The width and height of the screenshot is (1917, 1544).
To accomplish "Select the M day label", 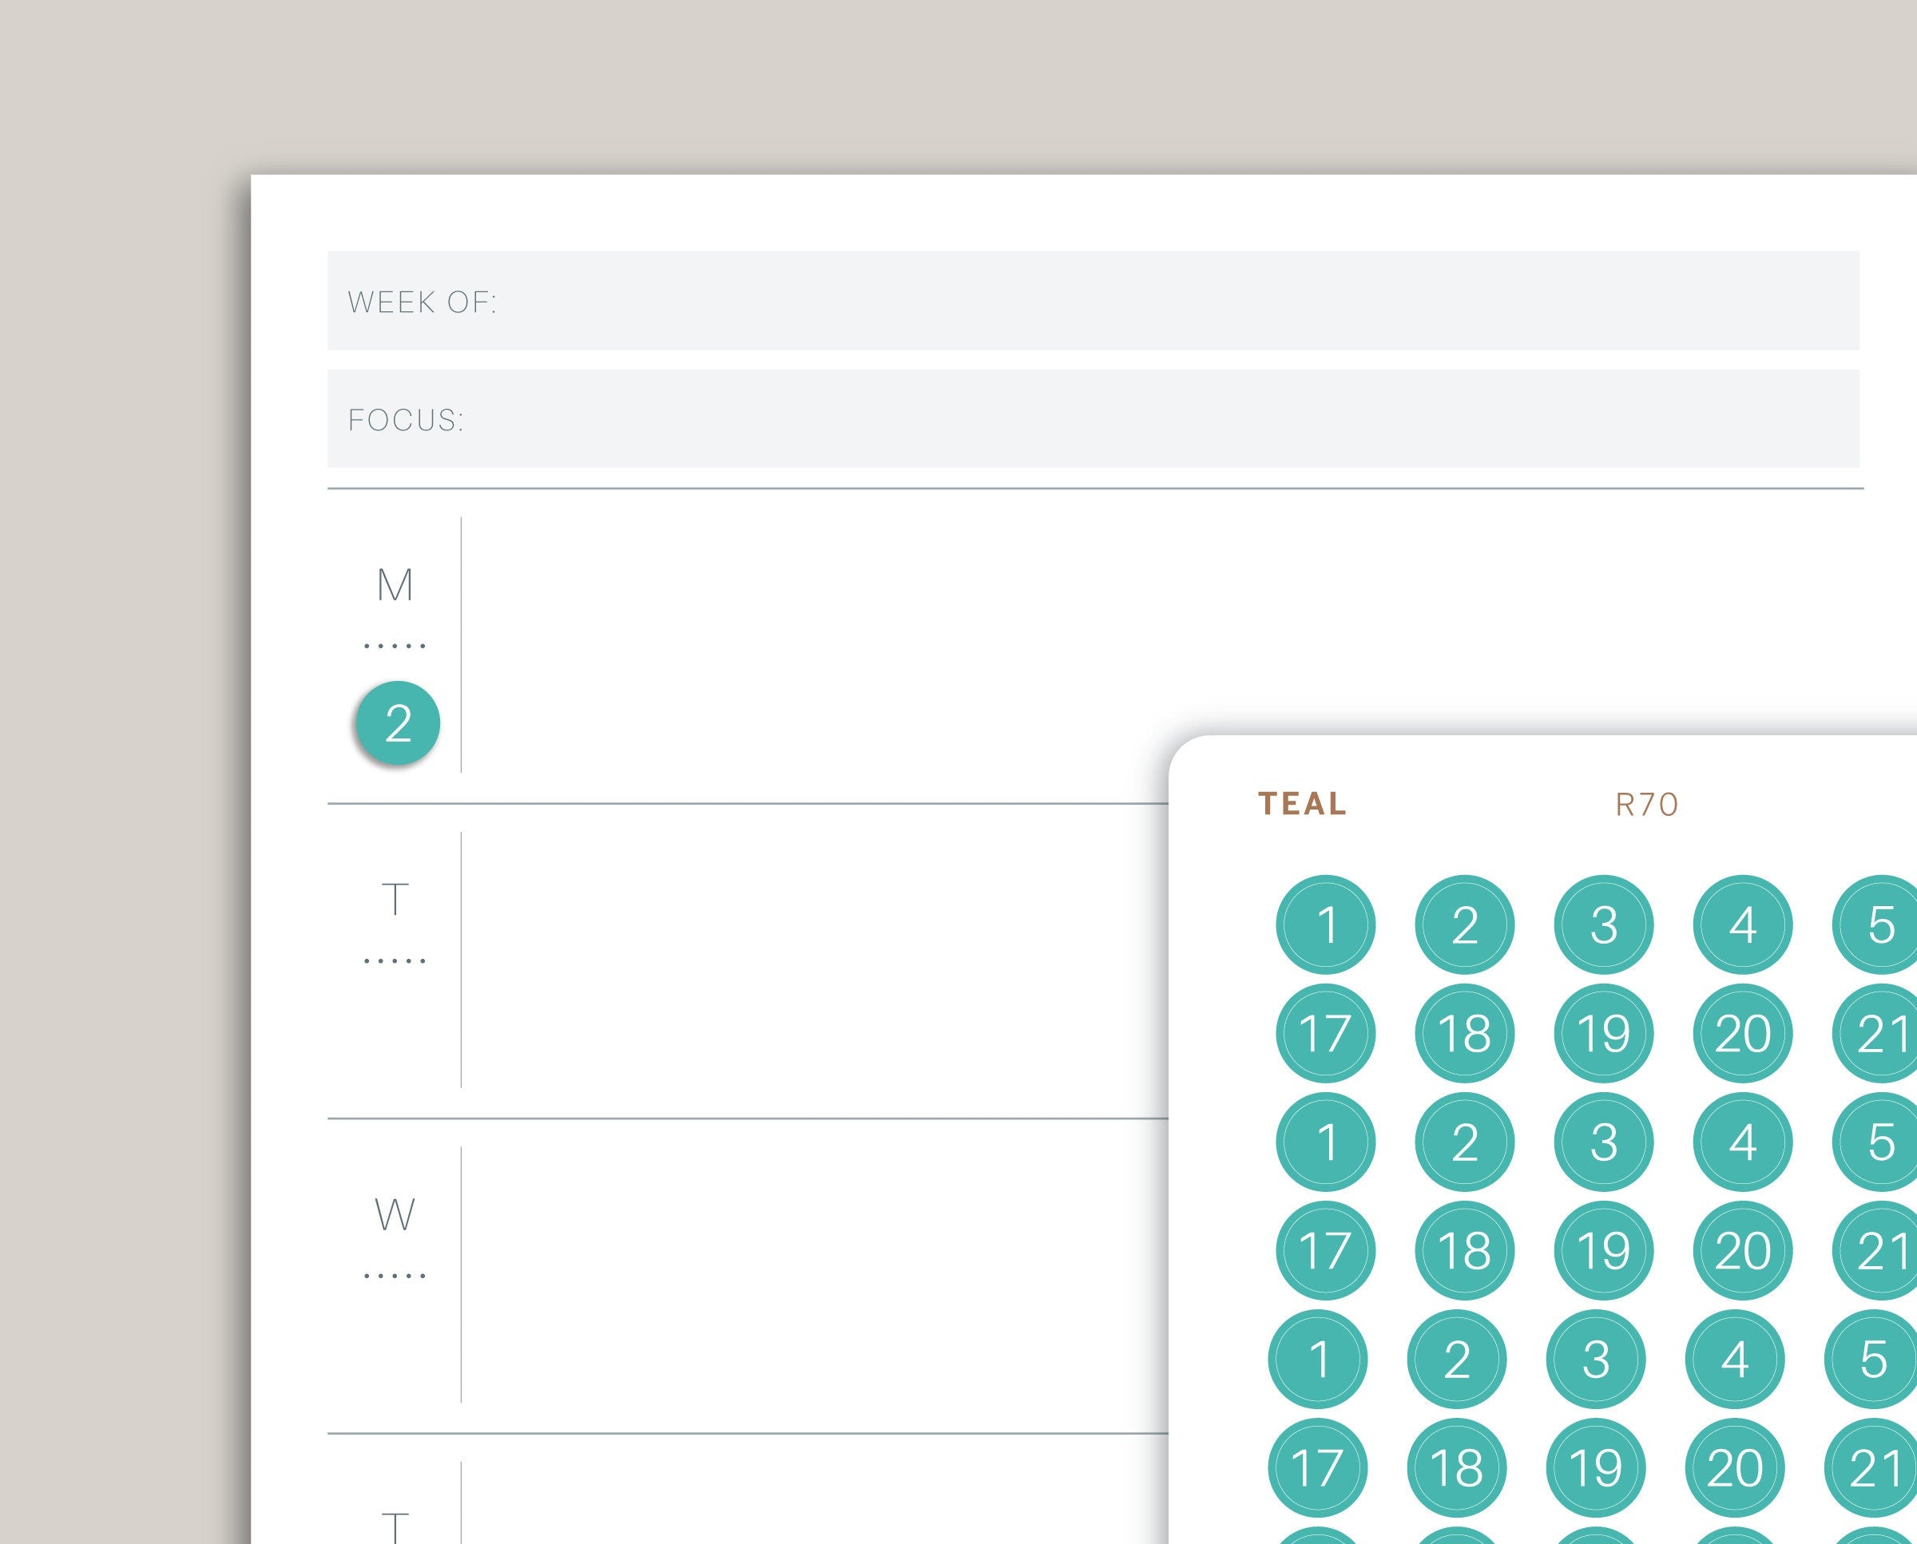I will [395, 585].
